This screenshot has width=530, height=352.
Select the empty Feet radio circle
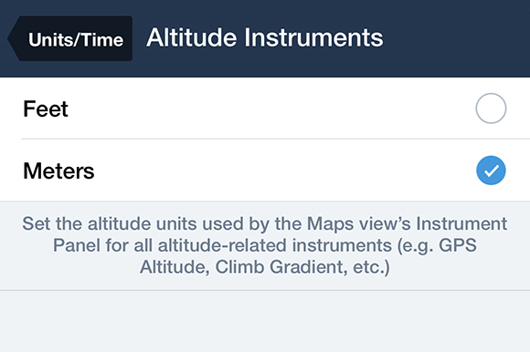point(491,109)
